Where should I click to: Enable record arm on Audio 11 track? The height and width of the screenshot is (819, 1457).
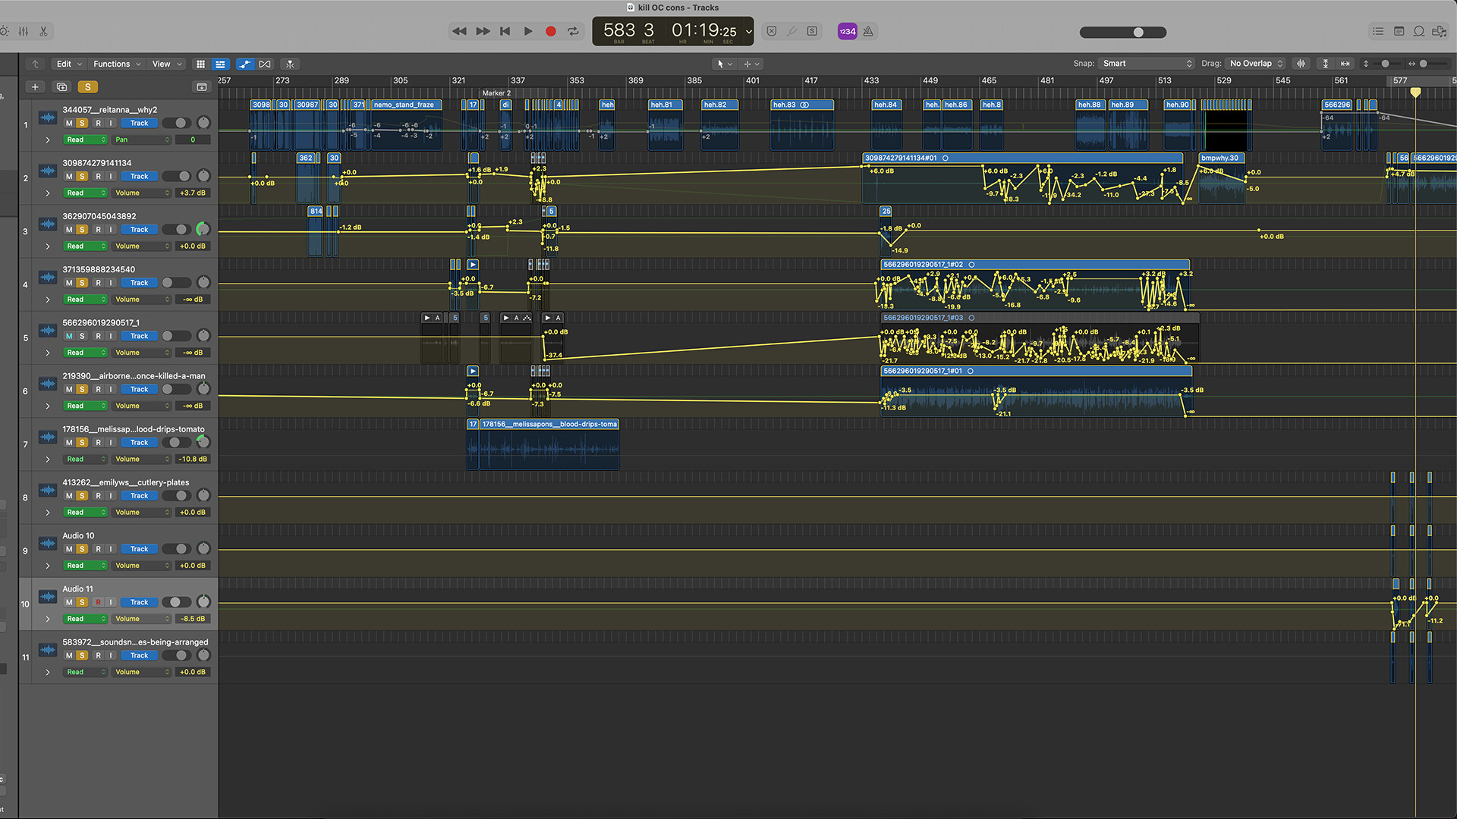(x=99, y=601)
